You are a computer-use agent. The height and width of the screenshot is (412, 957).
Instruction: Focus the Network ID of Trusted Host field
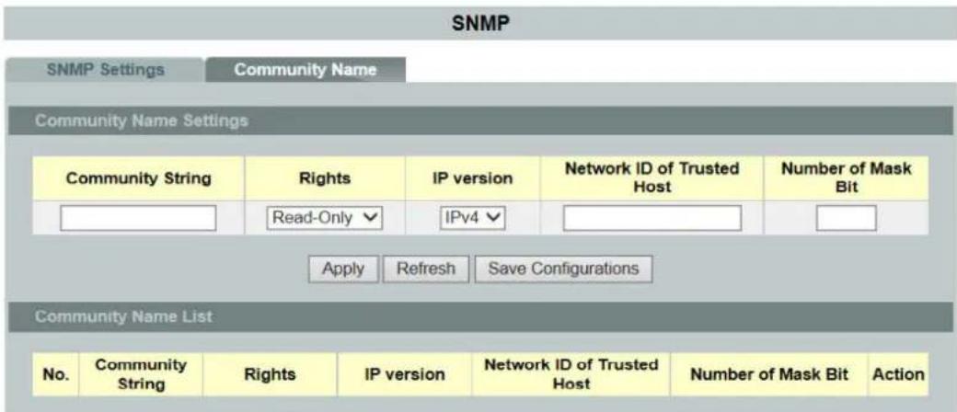651,218
